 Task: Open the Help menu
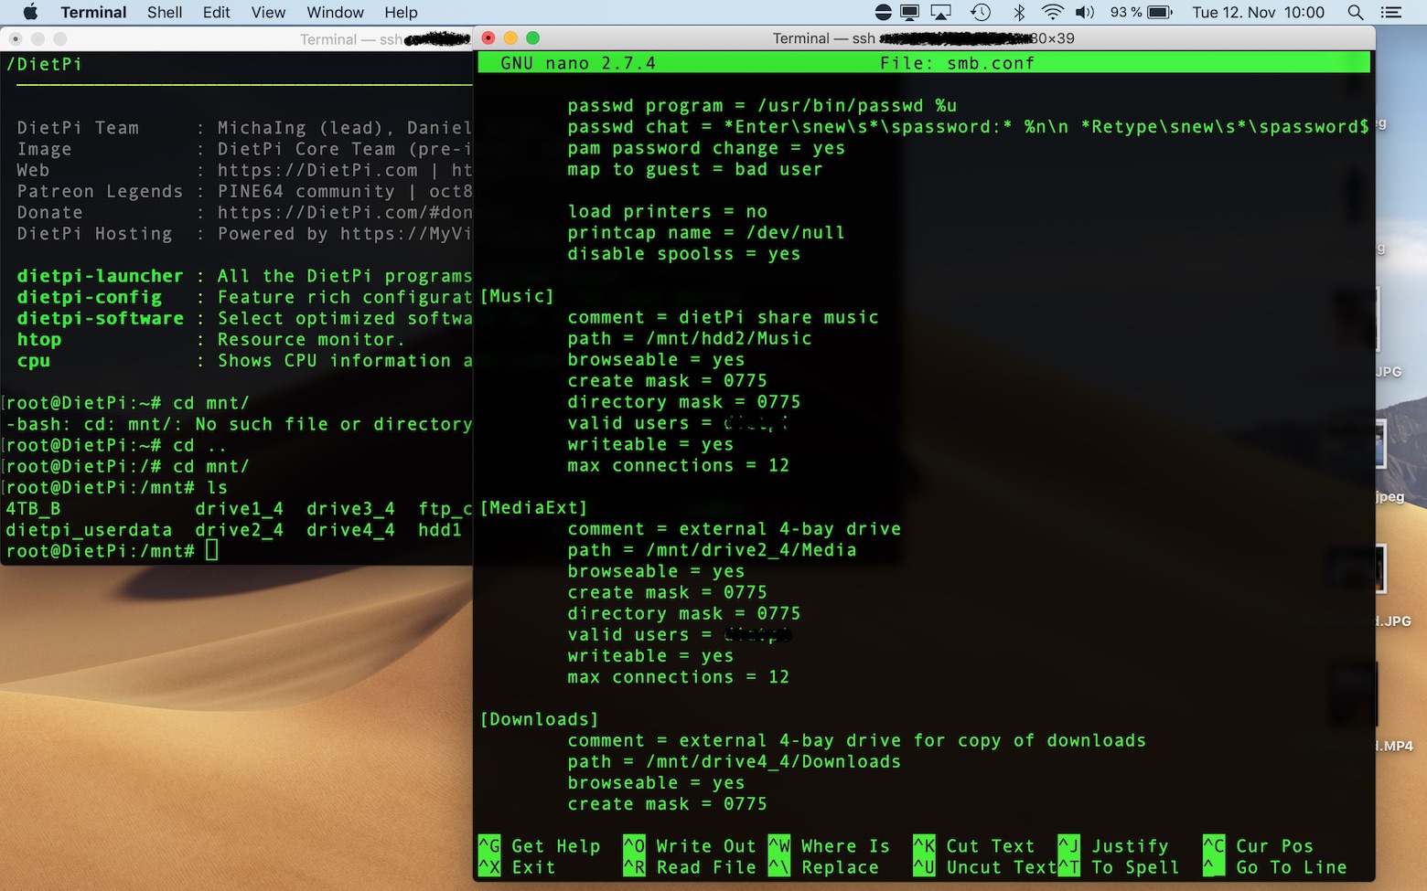pyautogui.click(x=401, y=12)
